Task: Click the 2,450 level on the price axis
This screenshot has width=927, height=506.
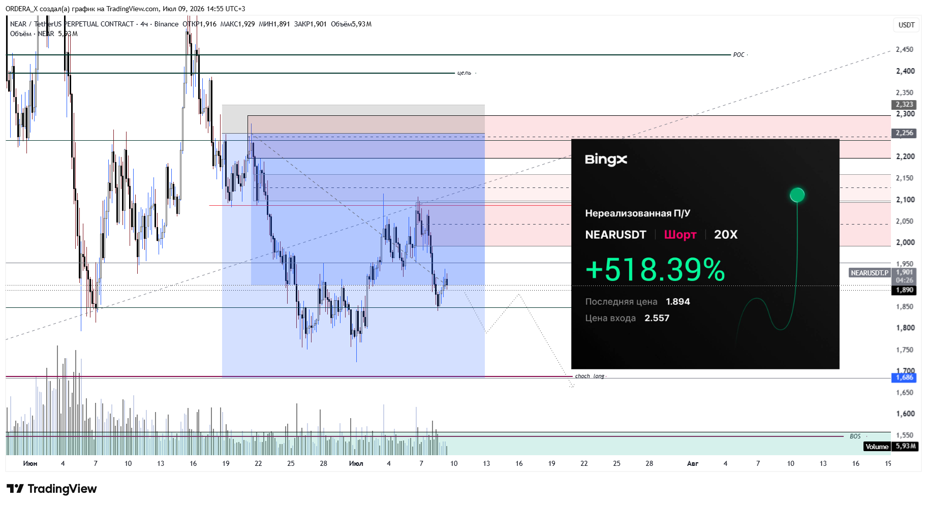Action: coord(904,49)
